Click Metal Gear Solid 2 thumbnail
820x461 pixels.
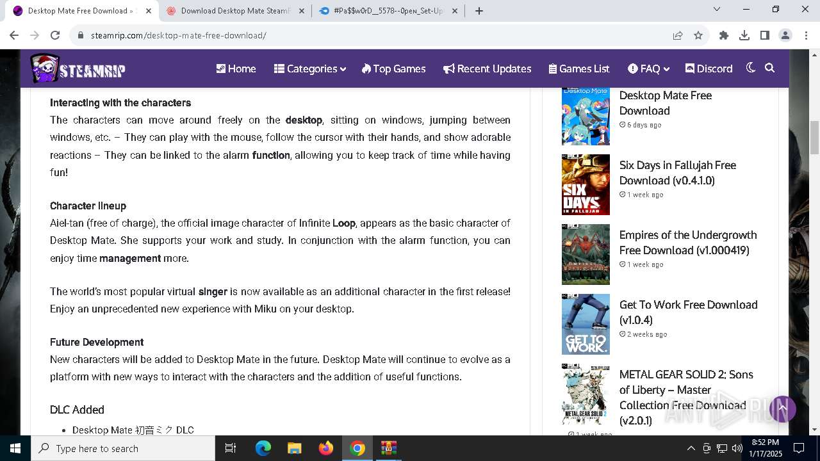tap(586, 394)
